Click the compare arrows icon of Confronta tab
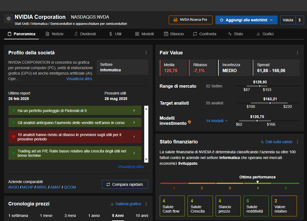 point(195,34)
